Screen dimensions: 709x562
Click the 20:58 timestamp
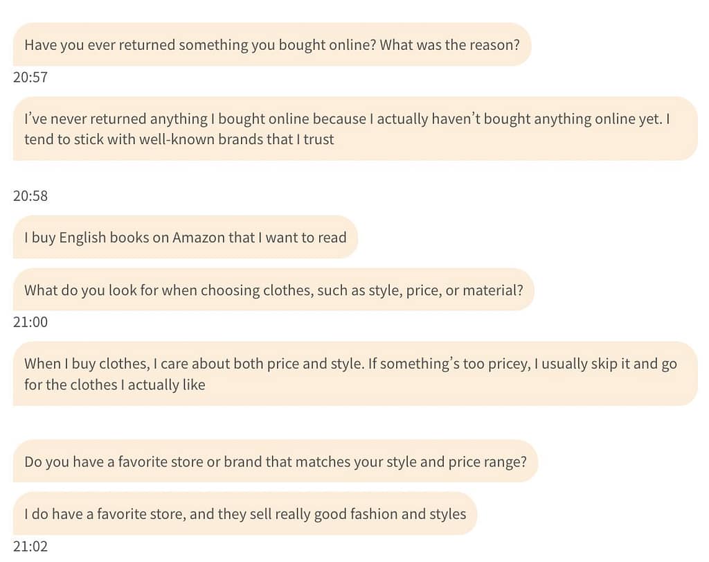(30, 195)
